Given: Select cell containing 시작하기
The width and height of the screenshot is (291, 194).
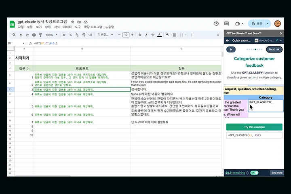Looking at the screenshot, I should (x=24, y=58).
